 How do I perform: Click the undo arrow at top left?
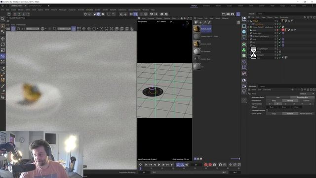tap(2, 6)
